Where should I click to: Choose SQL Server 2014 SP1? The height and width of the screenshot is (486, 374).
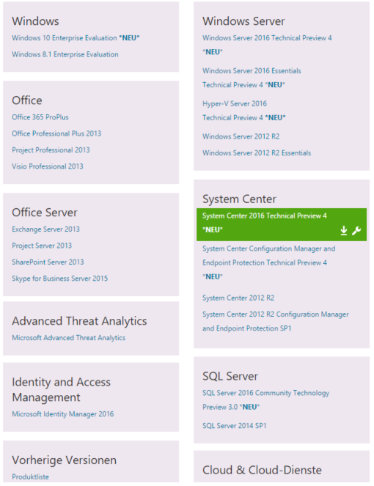(235, 426)
